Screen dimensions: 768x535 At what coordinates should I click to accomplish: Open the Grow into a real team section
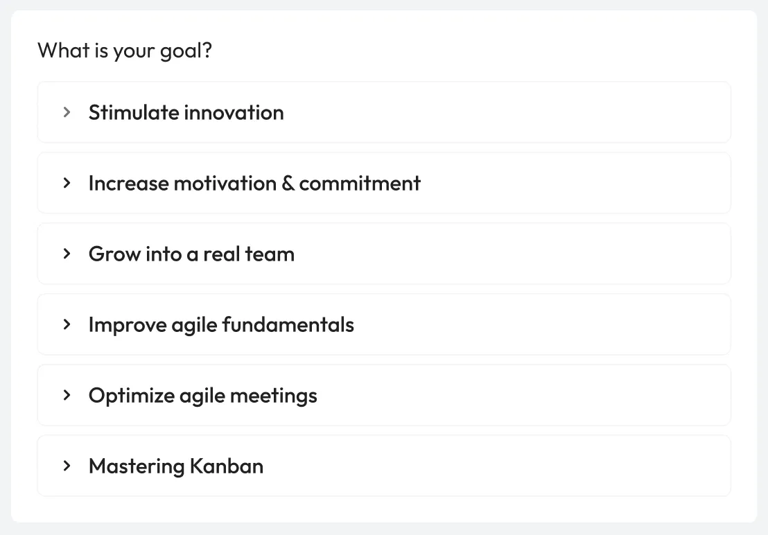pos(383,254)
